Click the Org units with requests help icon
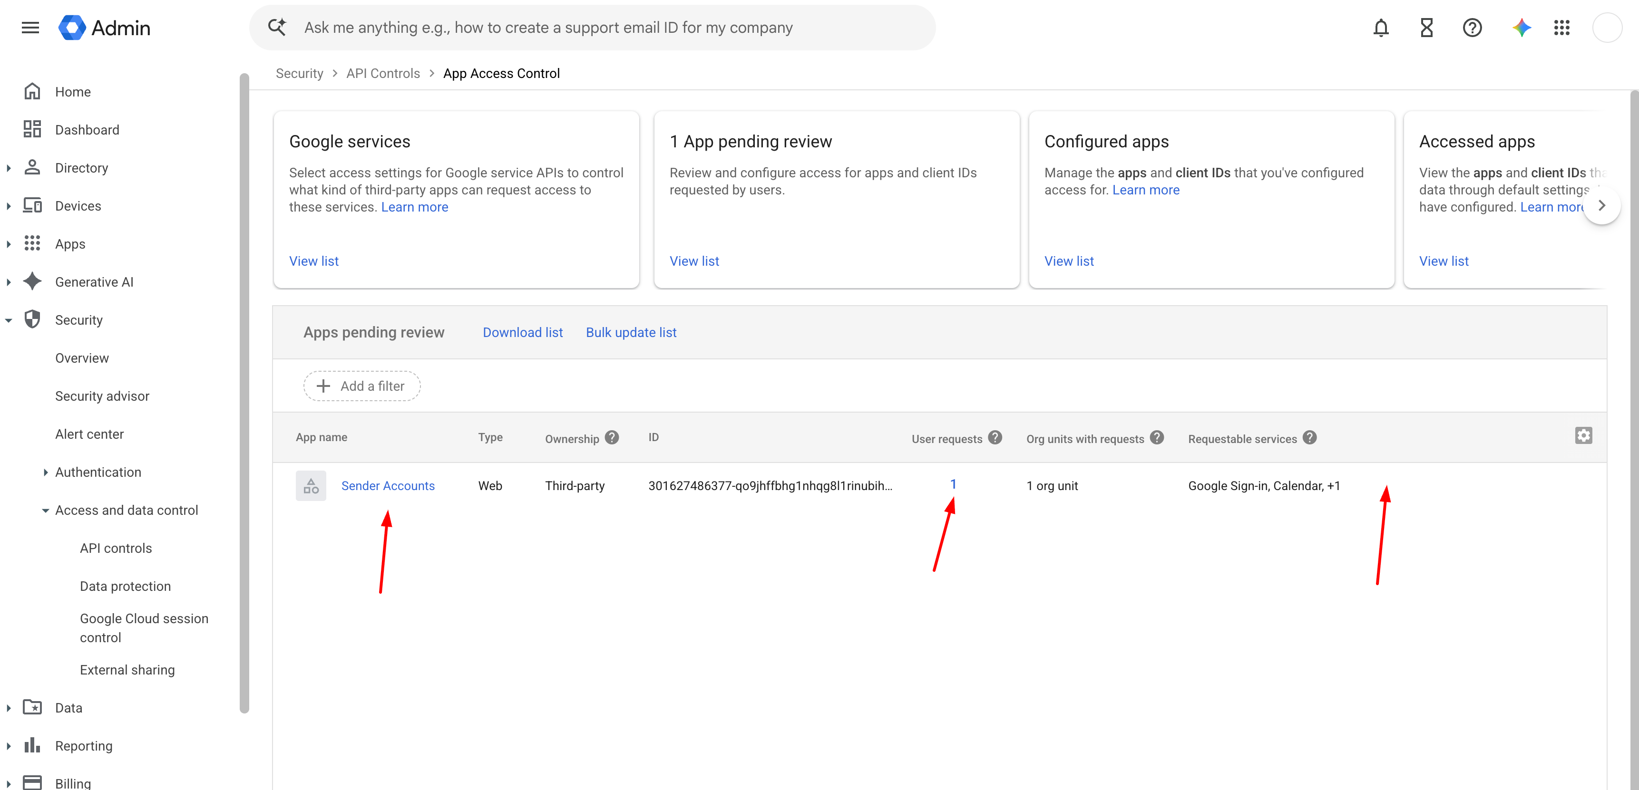The height and width of the screenshot is (790, 1639). [1157, 438]
